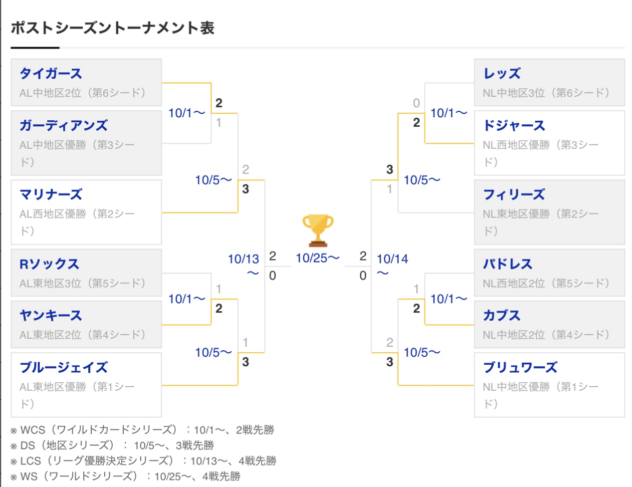Open the ブリュワーズ team page
The width and height of the screenshot is (632, 487).
[x=520, y=368]
